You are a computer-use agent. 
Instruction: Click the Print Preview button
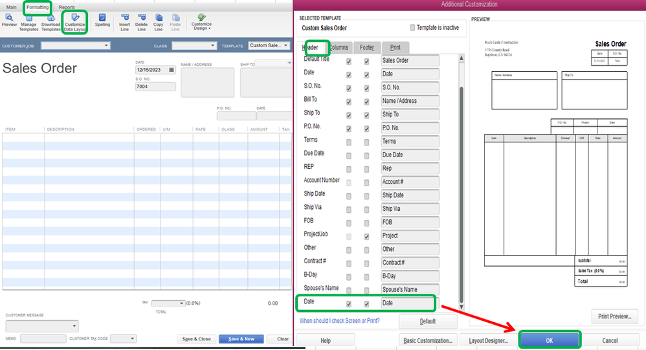pyautogui.click(x=615, y=316)
